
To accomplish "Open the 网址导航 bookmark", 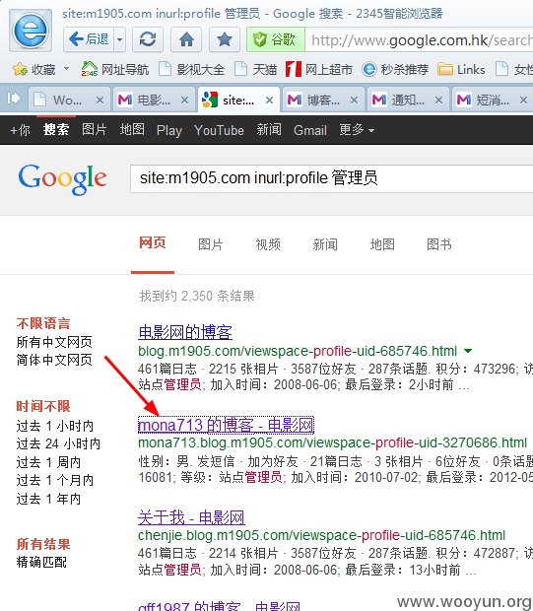I will (x=115, y=70).
